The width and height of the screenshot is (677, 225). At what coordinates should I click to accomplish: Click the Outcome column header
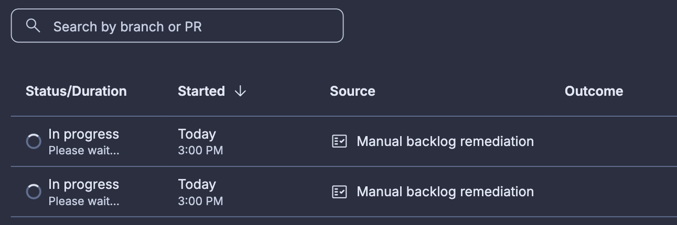click(594, 91)
